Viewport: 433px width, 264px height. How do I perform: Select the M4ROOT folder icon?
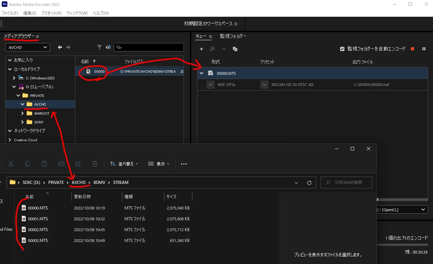pyautogui.click(x=29, y=113)
